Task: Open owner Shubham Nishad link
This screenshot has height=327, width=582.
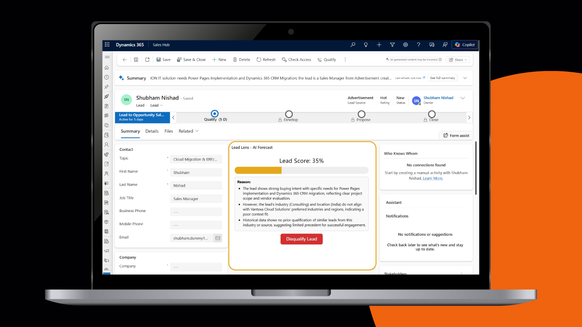Action: coord(438,98)
